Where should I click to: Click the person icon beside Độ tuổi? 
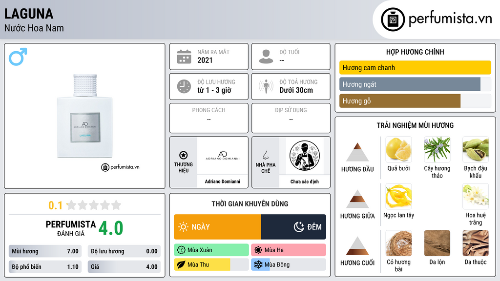click(x=266, y=57)
